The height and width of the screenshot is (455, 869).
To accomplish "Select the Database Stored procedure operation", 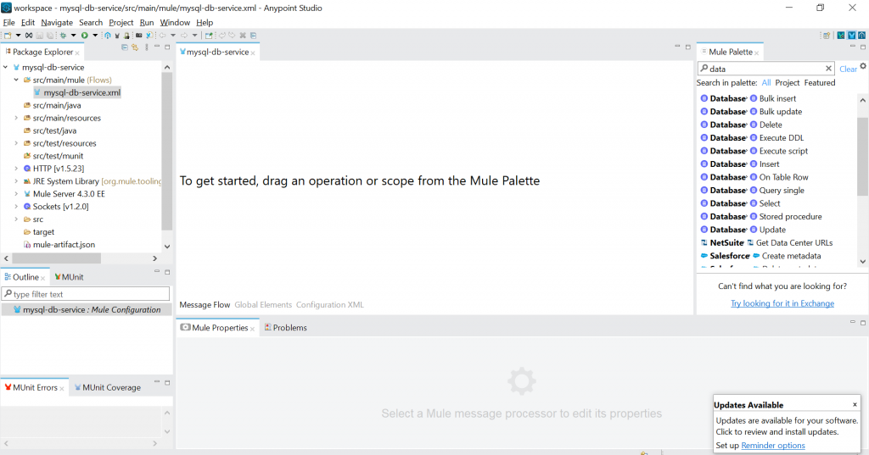I will 790,217.
